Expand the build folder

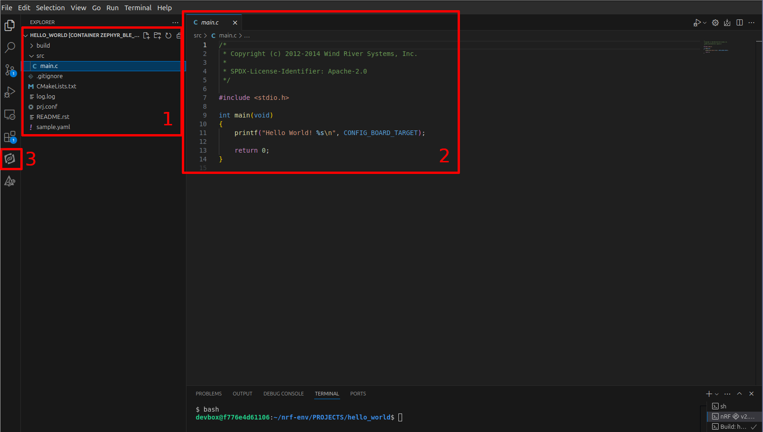coord(103,45)
